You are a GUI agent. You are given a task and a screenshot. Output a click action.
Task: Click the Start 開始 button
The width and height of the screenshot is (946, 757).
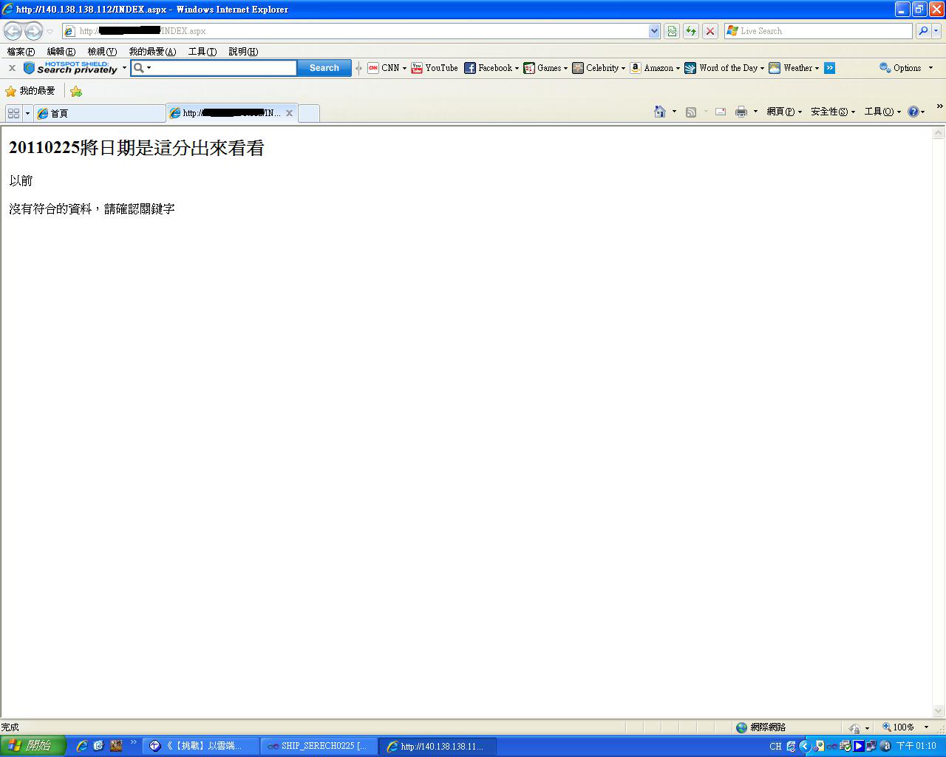33,746
